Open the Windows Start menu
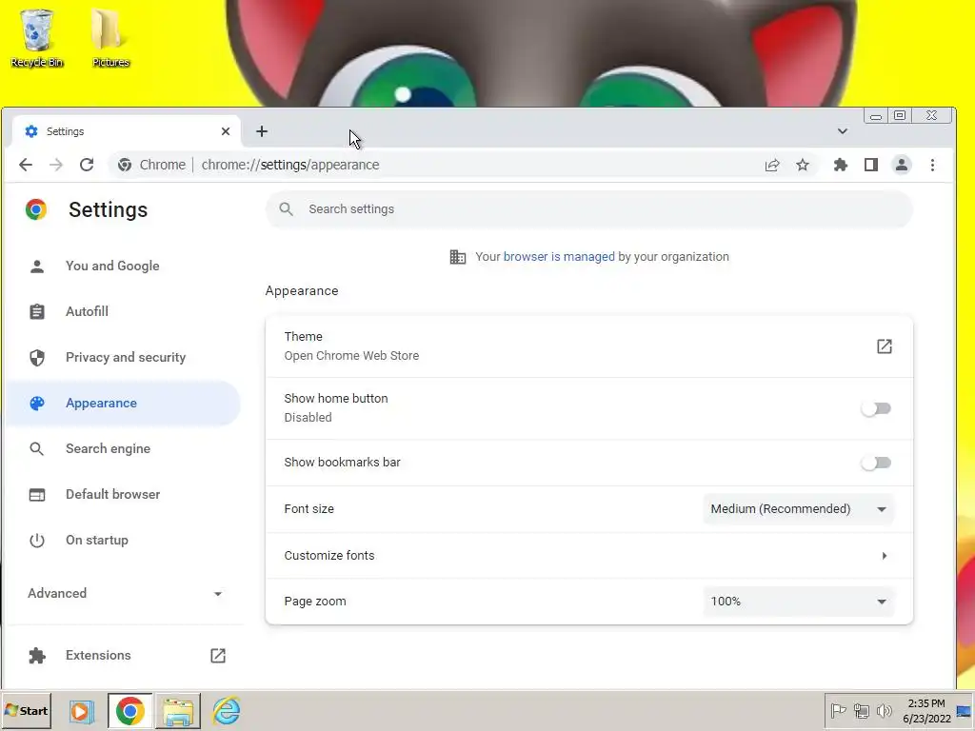Screen dimensions: 975x731 point(27,710)
